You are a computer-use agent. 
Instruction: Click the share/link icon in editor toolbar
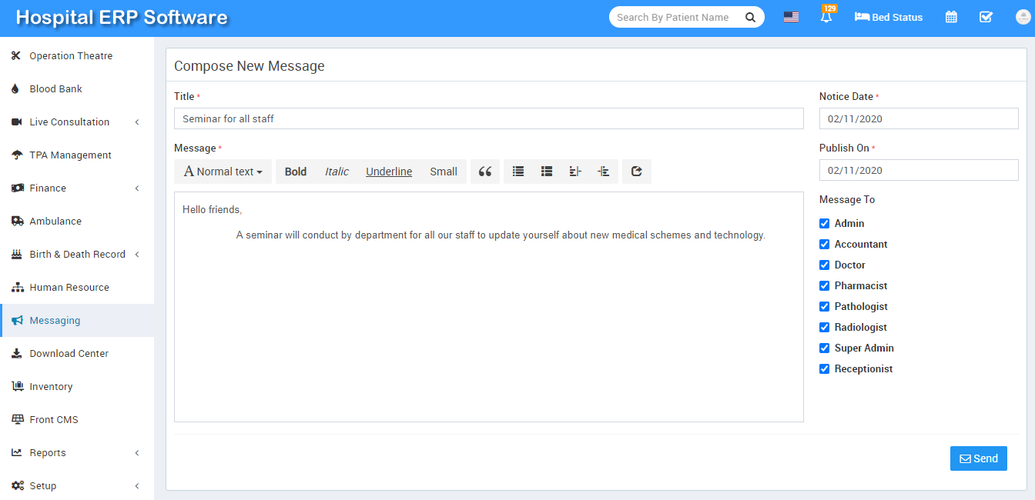pyautogui.click(x=637, y=172)
